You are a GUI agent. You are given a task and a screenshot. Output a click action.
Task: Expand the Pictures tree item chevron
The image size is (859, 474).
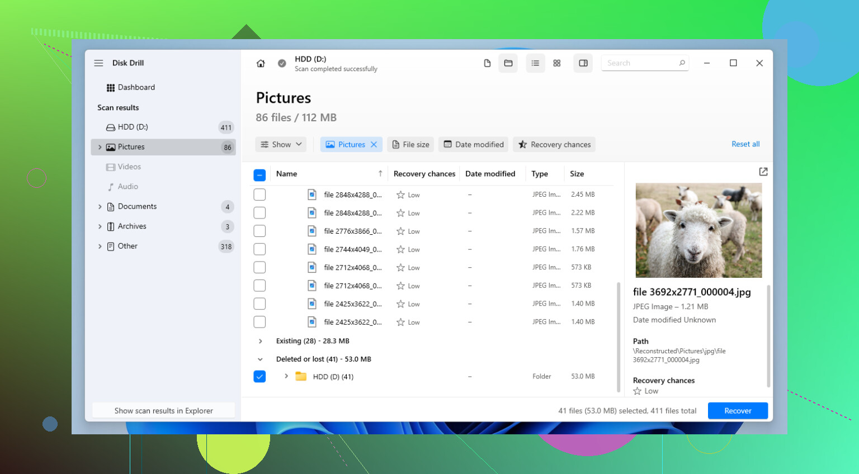pyautogui.click(x=100, y=147)
